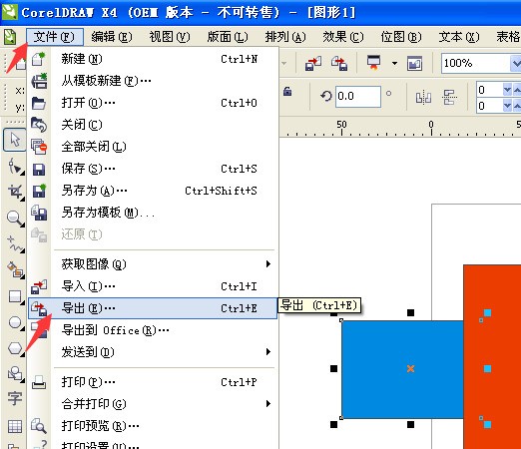521x449 pixels.
Task: Choose 导出 from the File menu
Action: [x=153, y=308]
